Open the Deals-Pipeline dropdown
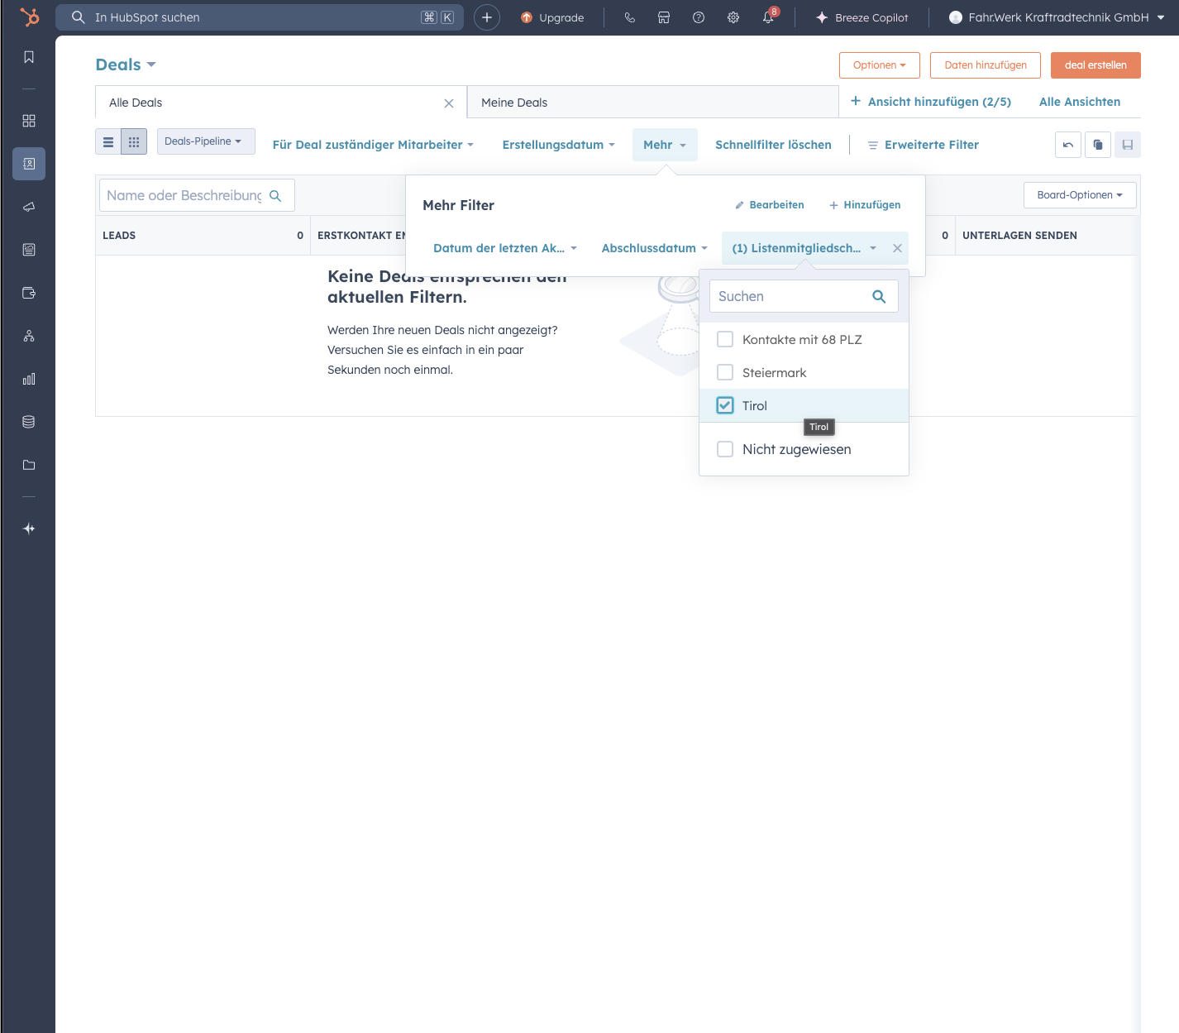The image size is (1179, 1033). tap(205, 141)
